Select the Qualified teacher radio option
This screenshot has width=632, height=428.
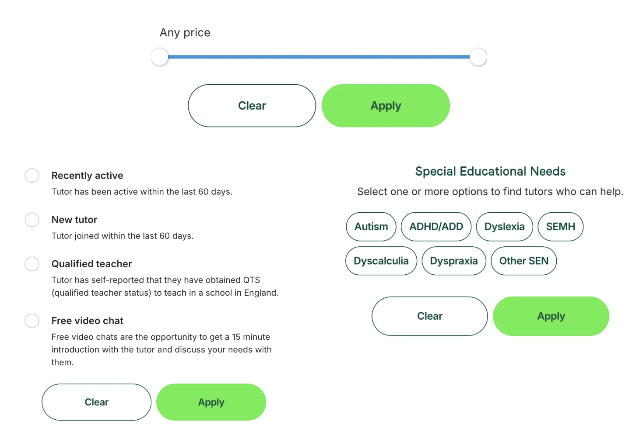tap(32, 264)
